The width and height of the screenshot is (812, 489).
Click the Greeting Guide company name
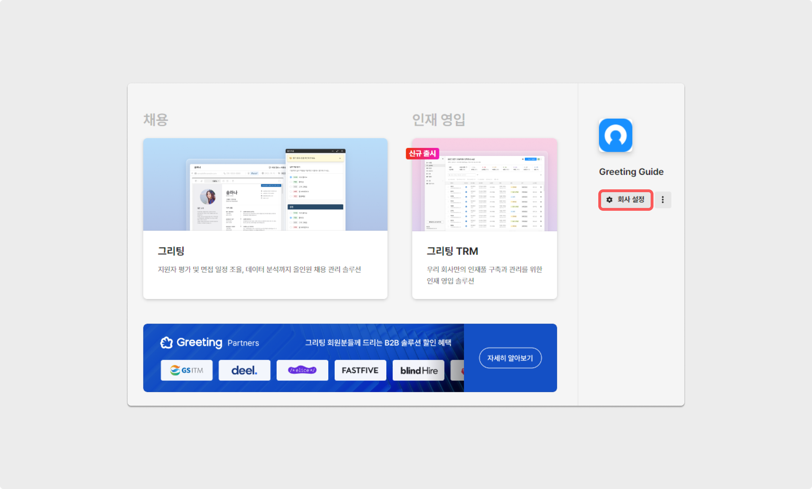[x=631, y=172]
